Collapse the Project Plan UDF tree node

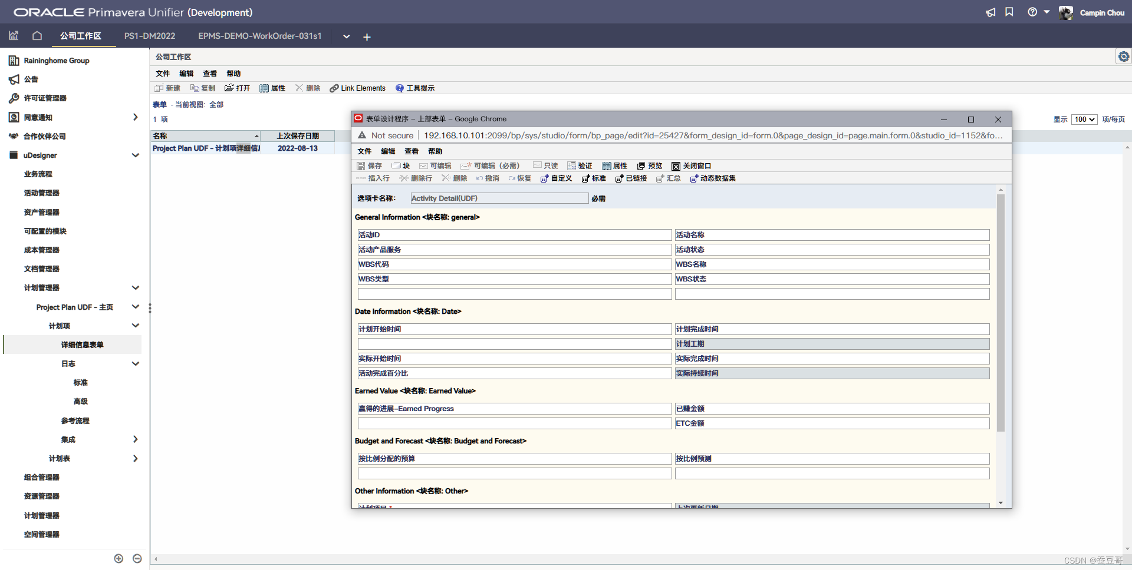coord(136,307)
